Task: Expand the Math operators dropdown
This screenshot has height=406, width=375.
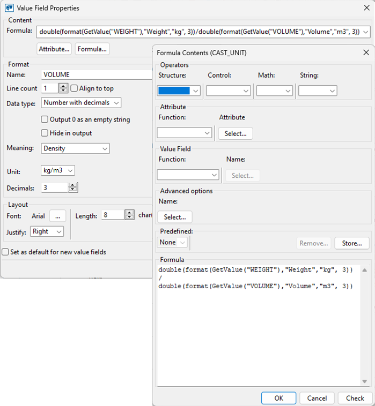Action: (x=275, y=91)
